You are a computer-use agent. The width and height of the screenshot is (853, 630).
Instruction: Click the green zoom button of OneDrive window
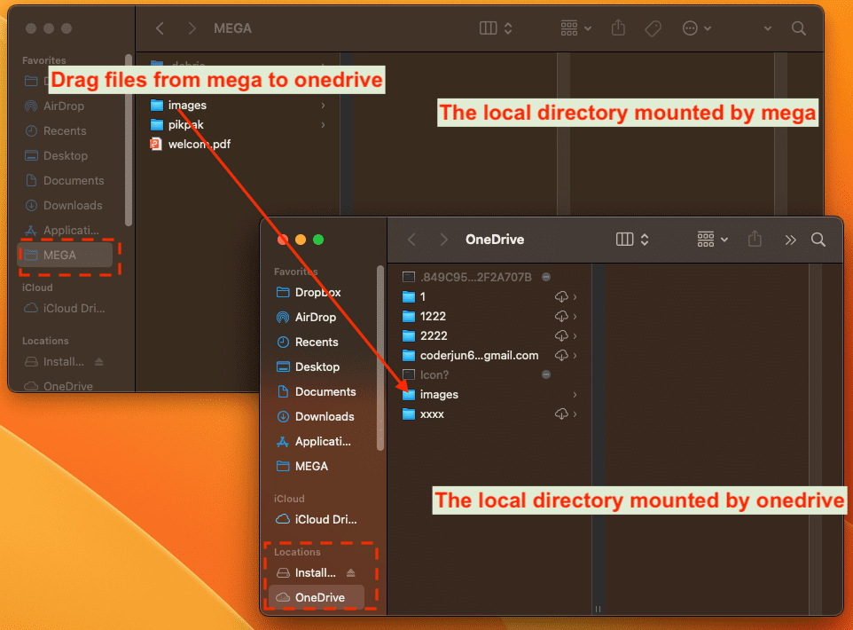[x=318, y=240]
